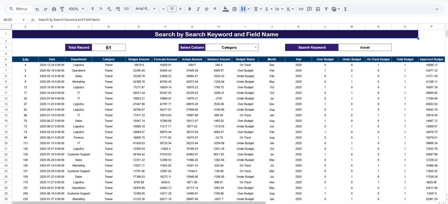
Task: Toggle strikethrough formatting
Action: coord(207,9)
